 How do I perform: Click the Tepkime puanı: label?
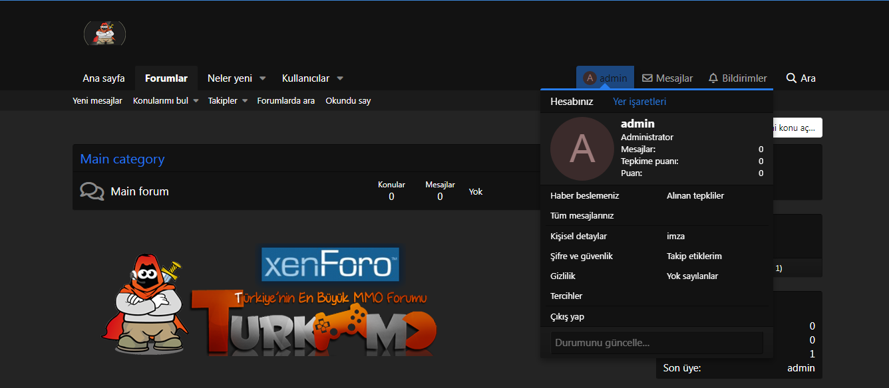coord(649,161)
